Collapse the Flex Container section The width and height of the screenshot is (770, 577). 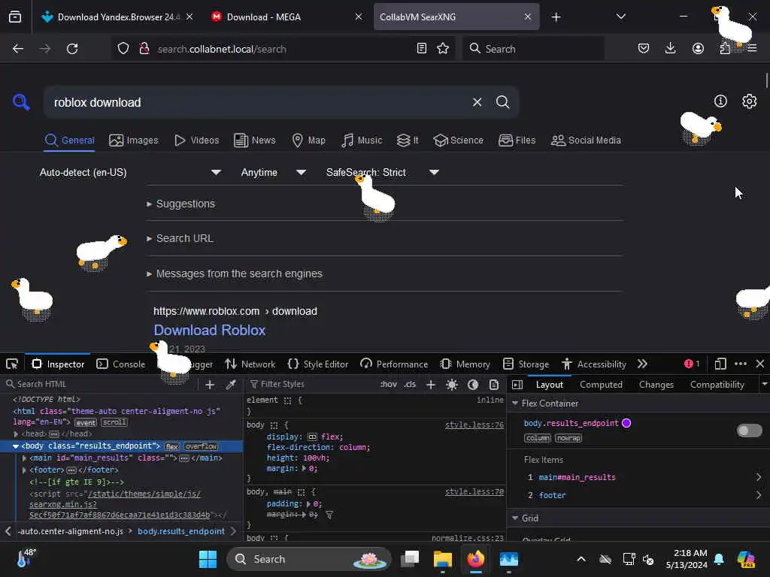coord(515,403)
